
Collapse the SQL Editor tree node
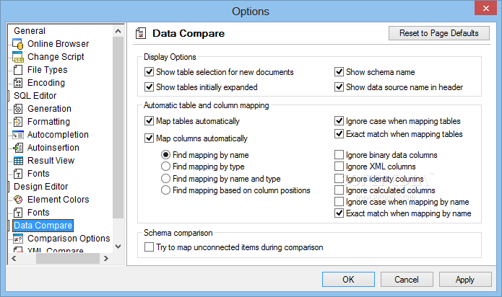(9, 95)
